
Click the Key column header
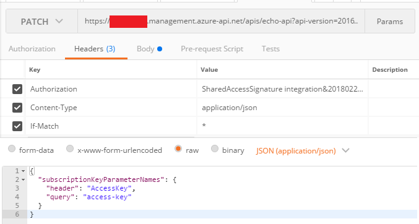pyautogui.click(x=35, y=70)
